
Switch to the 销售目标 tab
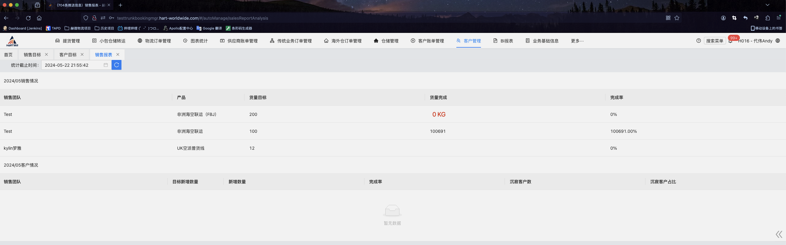(32, 55)
